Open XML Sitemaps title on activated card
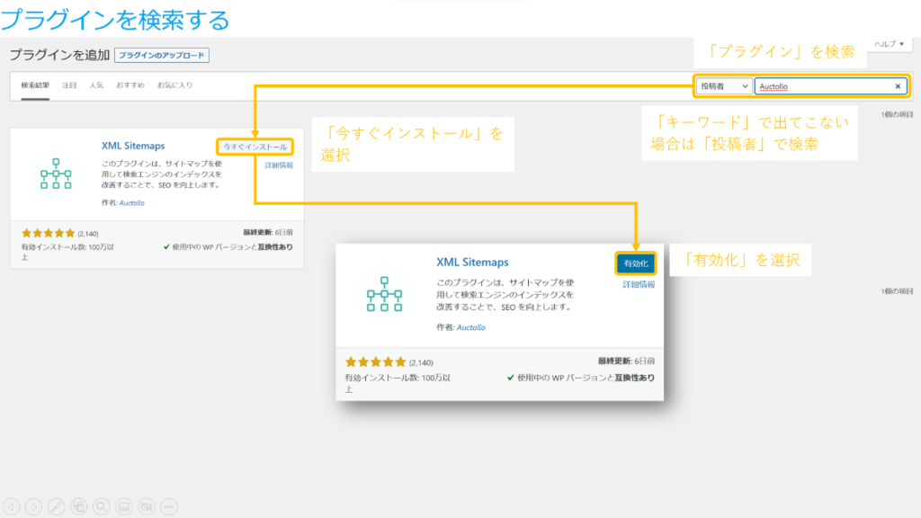 tap(472, 263)
